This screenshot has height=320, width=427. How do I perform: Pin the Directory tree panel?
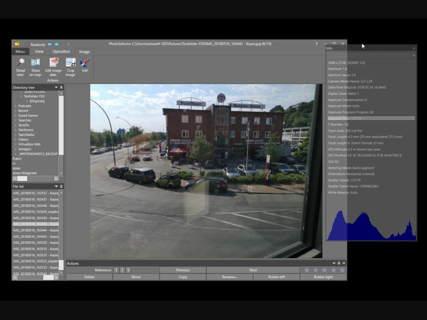(x=61, y=87)
